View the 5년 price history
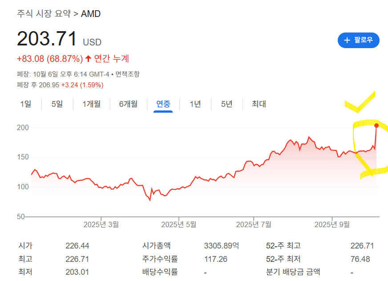The height and width of the screenshot is (281, 388). pos(227,104)
